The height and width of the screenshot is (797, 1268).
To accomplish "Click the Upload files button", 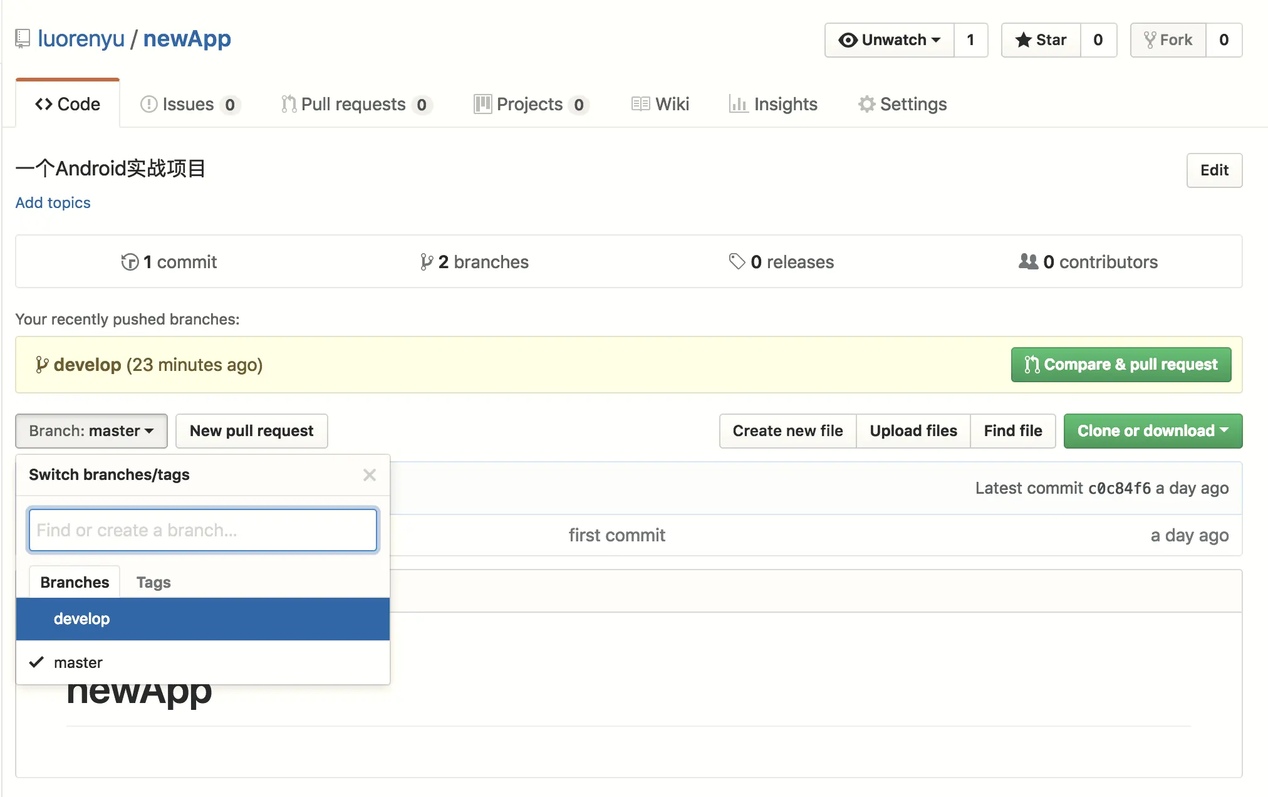I will click(913, 431).
